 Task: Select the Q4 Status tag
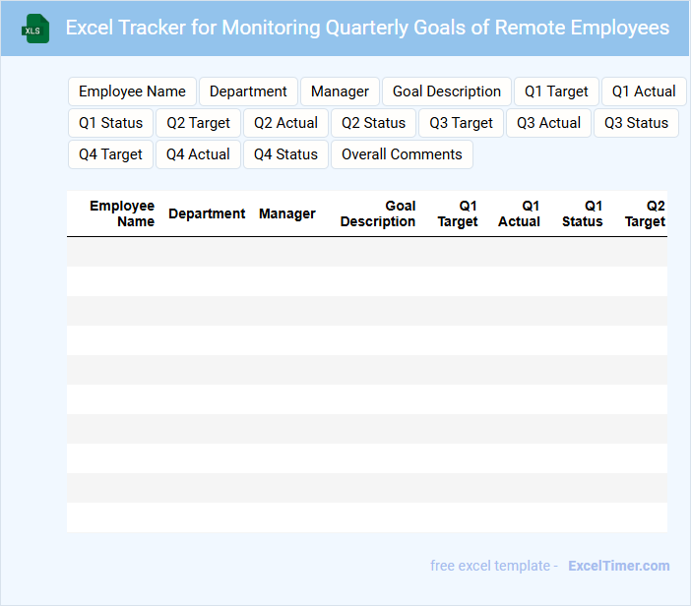pos(285,154)
